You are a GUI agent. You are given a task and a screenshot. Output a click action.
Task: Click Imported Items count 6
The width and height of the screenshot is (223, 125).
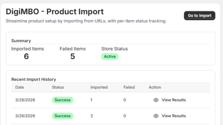26,56
